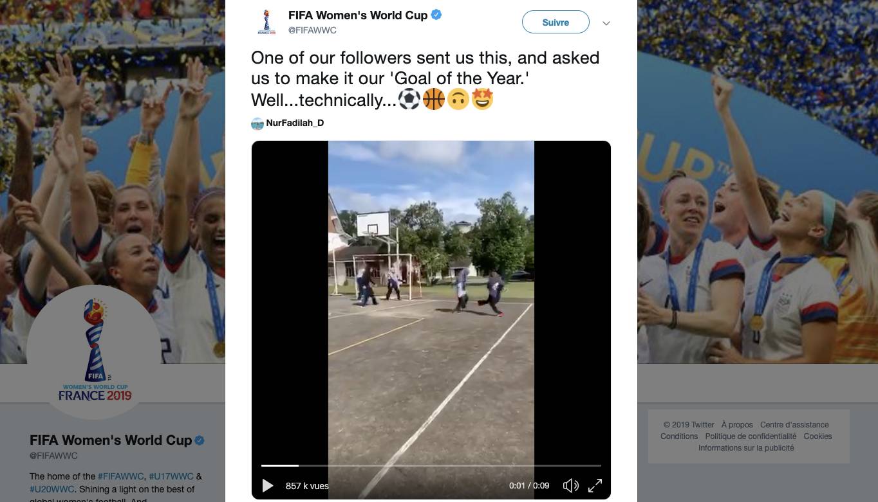Click the large France 2019 profile picture
The image size is (878, 502).
click(x=95, y=352)
